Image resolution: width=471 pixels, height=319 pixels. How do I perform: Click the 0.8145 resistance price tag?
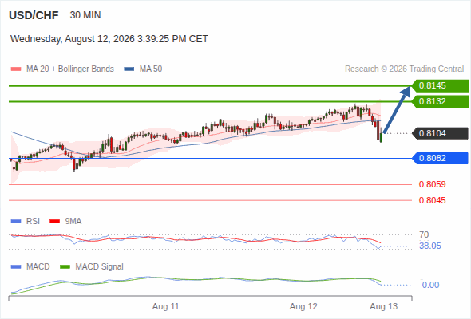(440, 86)
